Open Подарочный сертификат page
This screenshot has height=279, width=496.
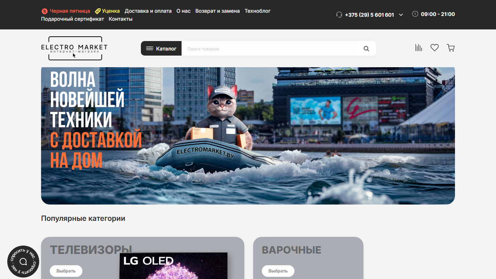click(x=73, y=19)
